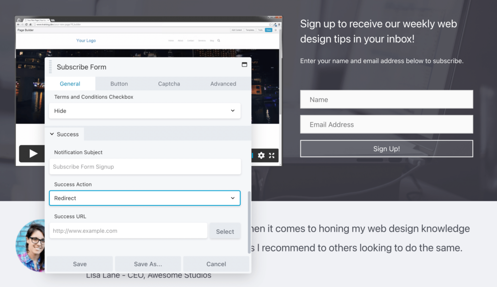Grab the Subscribe Form drag handle
Viewport: 497px width, 287px height.
(x=50, y=67)
